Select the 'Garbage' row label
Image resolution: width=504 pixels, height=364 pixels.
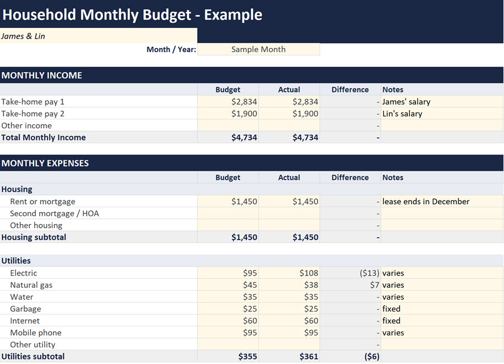25,309
